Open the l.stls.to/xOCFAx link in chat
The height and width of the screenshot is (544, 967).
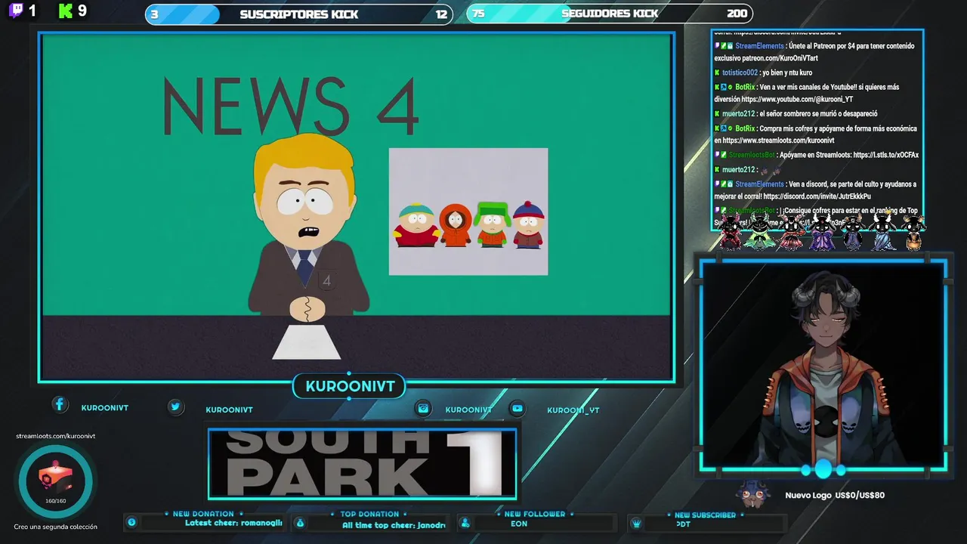pos(885,155)
